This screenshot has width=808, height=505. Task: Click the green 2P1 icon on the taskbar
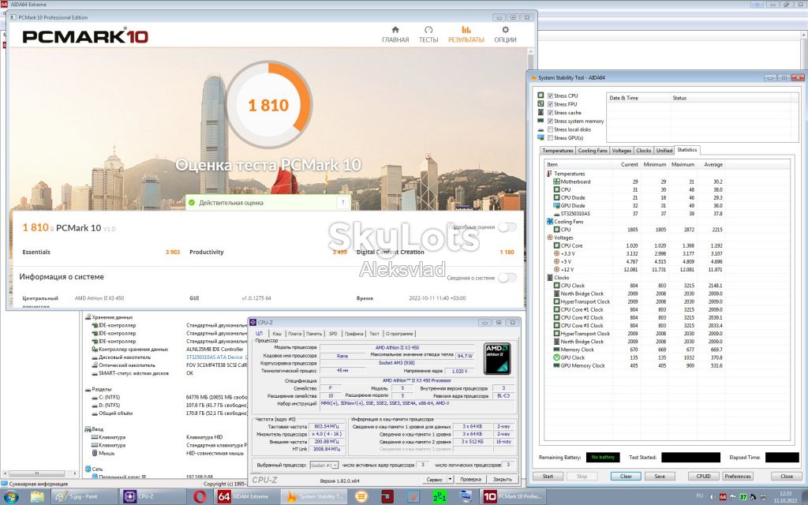point(440,497)
